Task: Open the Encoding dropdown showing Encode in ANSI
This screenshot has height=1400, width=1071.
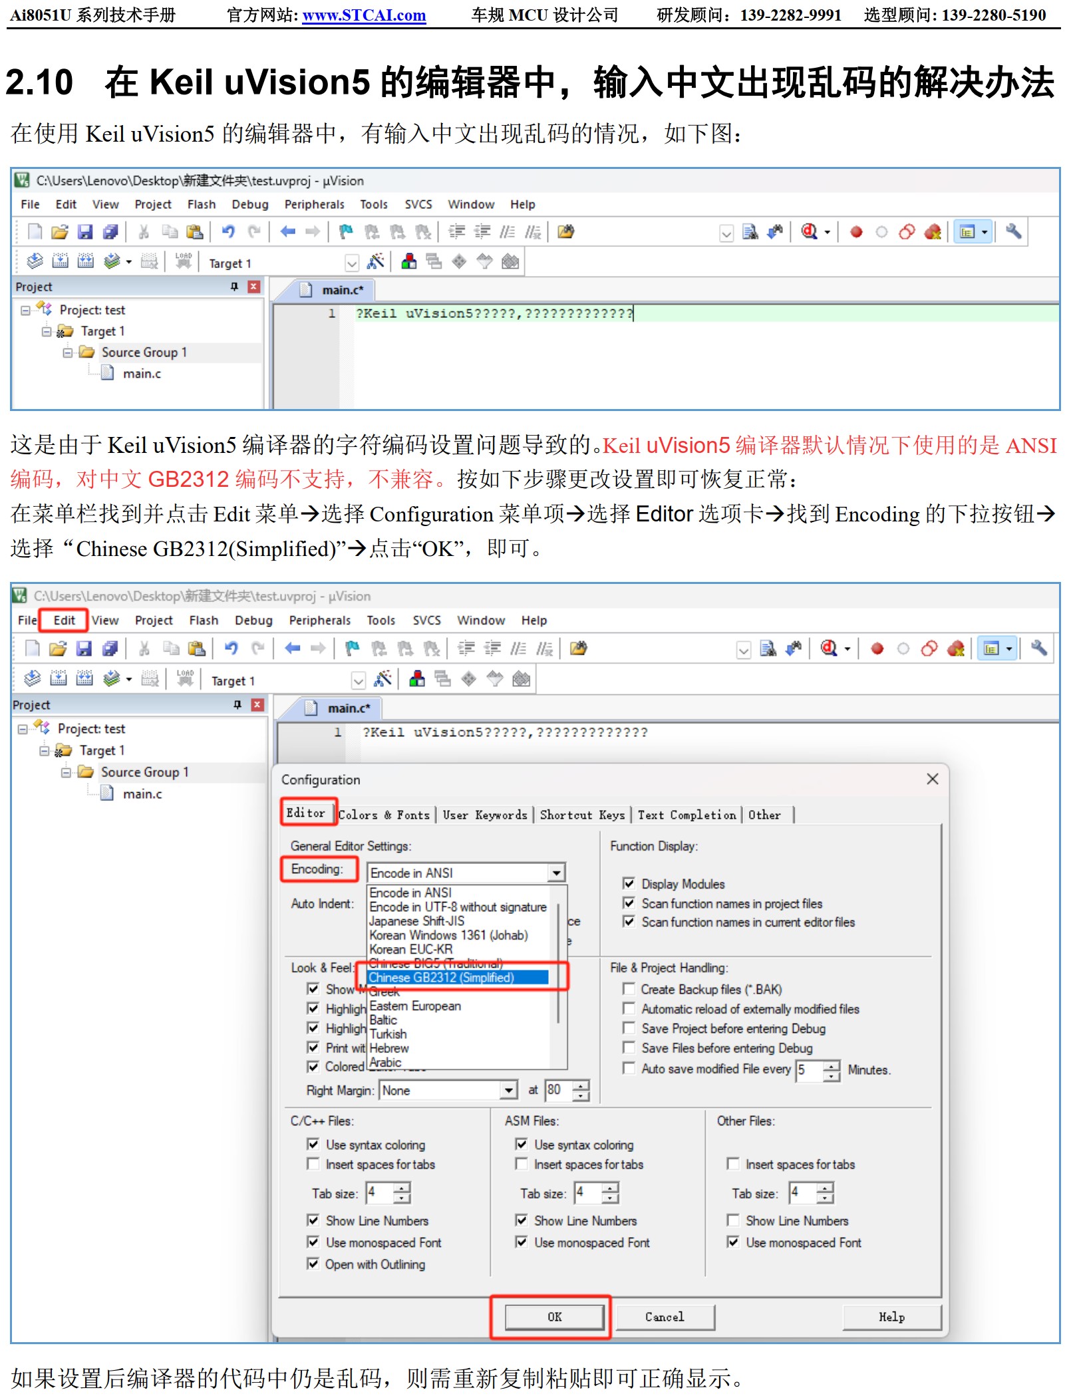Action: coord(556,873)
